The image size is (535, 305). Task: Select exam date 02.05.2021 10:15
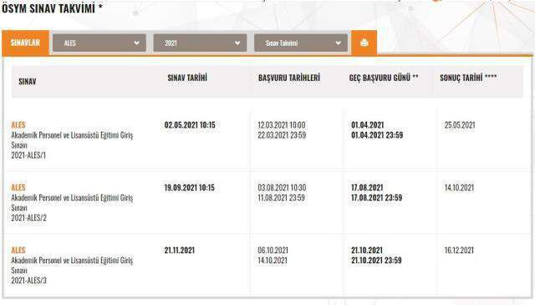190,125
